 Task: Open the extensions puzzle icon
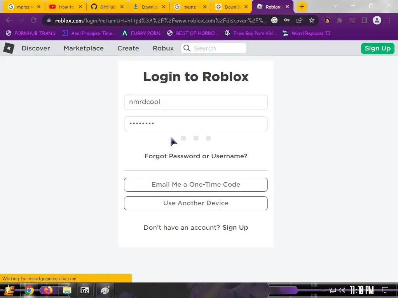[x=340, y=20]
